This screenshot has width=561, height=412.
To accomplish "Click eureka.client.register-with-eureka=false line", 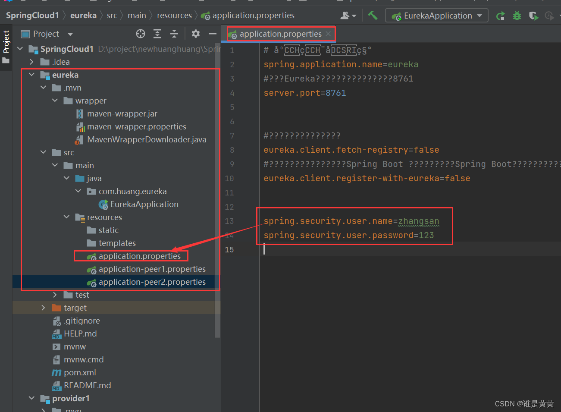I will (x=367, y=178).
